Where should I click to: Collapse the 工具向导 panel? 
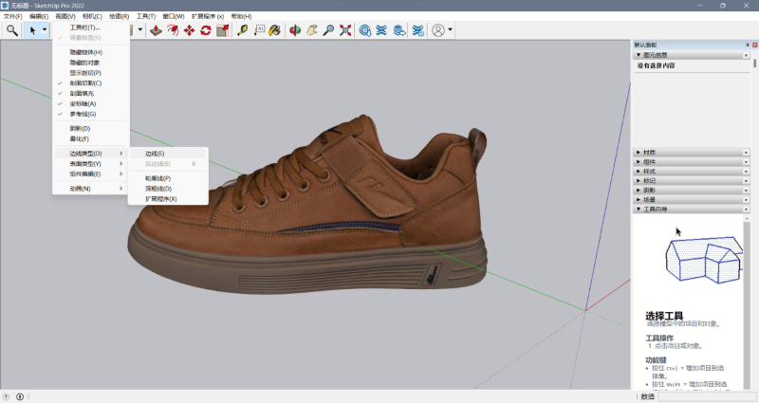tap(639, 209)
